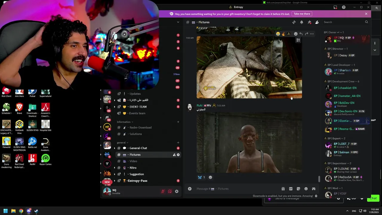
Task: Forward the hovered message
Action: click(x=306, y=34)
